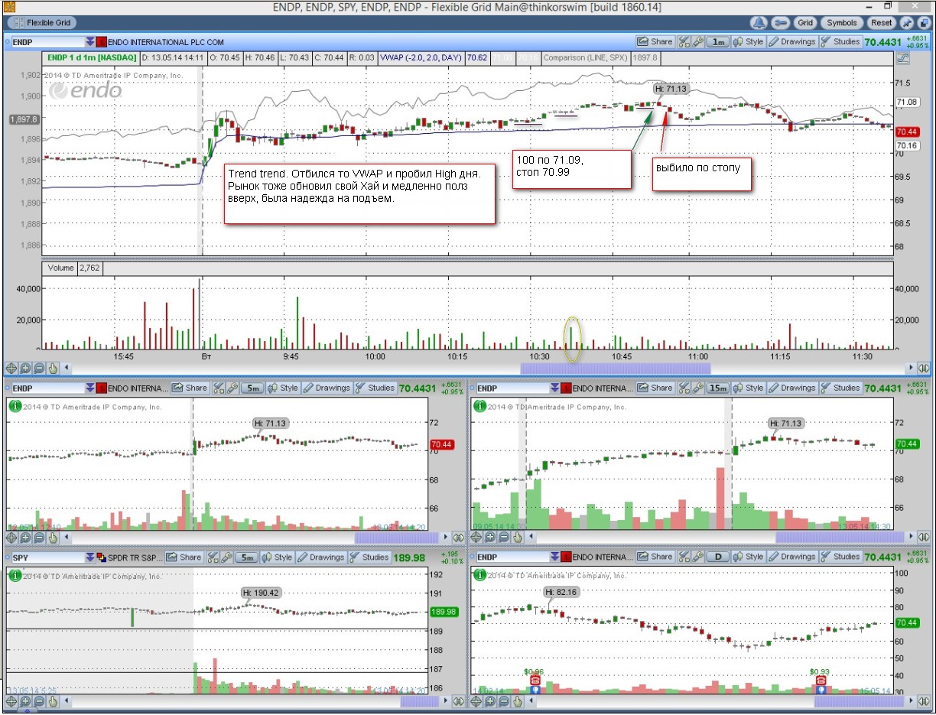This screenshot has width=936, height=715.
Task: Click main 1m chart horizontal scrollbar thumb
Action: point(615,368)
